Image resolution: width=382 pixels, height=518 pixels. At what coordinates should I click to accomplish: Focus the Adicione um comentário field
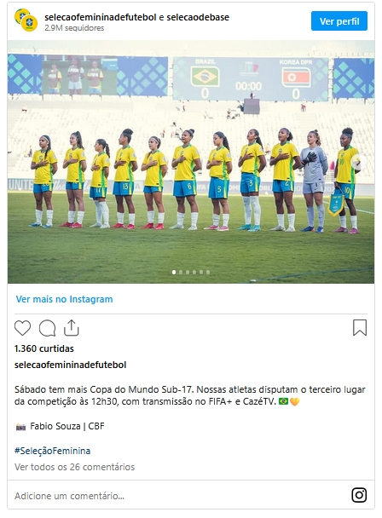178,496
